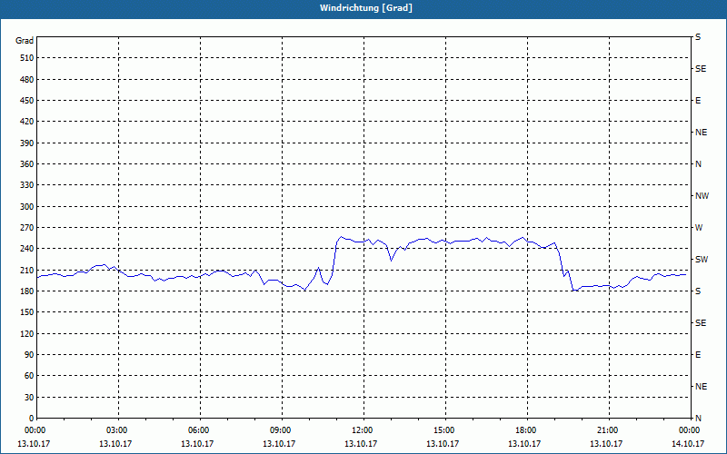Select the 60 value on the degree axis

pyautogui.click(x=29, y=376)
